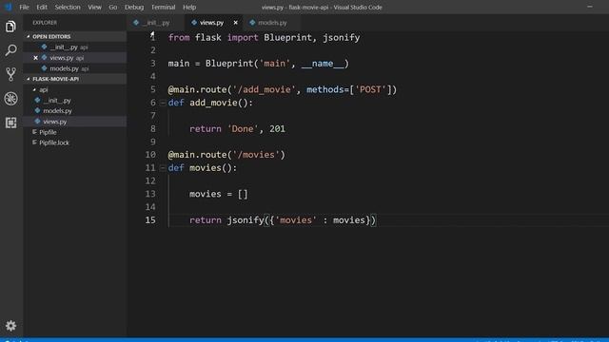Switch to the __init__.py editor tab

click(x=156, y=23)
